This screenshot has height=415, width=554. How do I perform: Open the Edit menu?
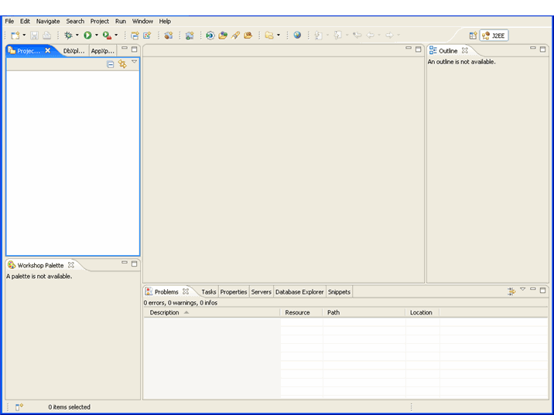tap(25, 21)
